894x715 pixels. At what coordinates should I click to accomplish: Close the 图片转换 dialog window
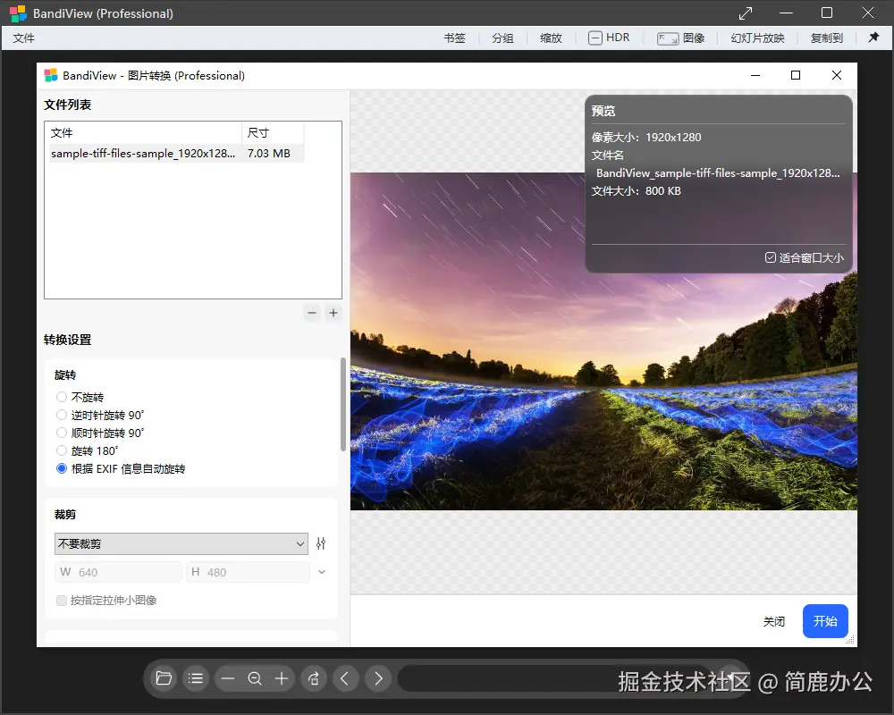tap(837, 75)
